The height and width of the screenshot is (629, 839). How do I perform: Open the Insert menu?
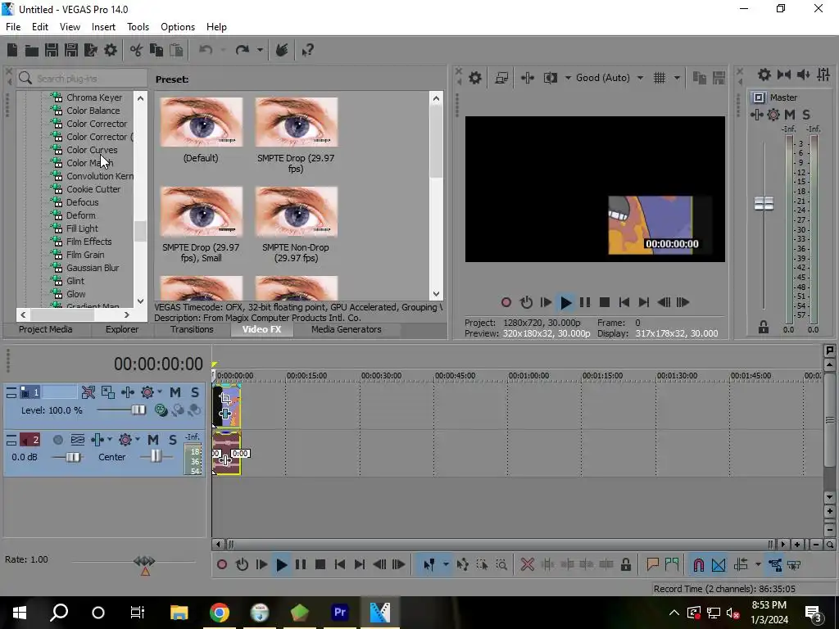103,27
